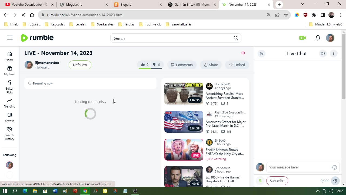The height and width of the screenshot is (195, 346).
Task: Open Hírek bookmark folder
Action: [x=11, y=24]
